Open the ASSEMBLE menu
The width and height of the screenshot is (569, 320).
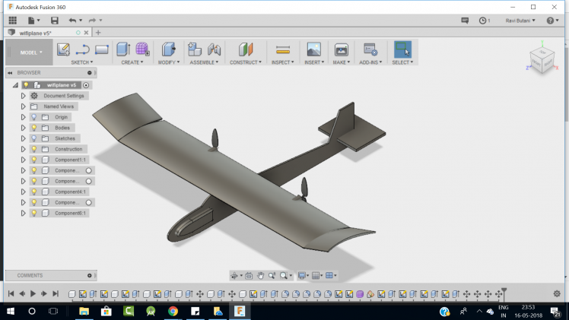204,62
